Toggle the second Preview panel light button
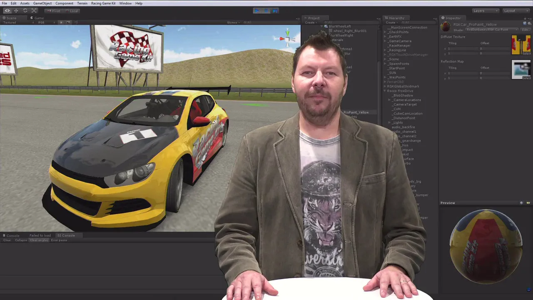533x300 pixels. (528, 203)
